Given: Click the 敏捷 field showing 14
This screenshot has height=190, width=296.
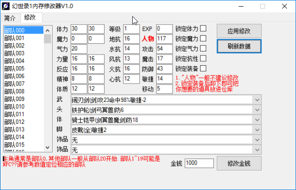Looking at the screenshot, I should coord(164,79).
